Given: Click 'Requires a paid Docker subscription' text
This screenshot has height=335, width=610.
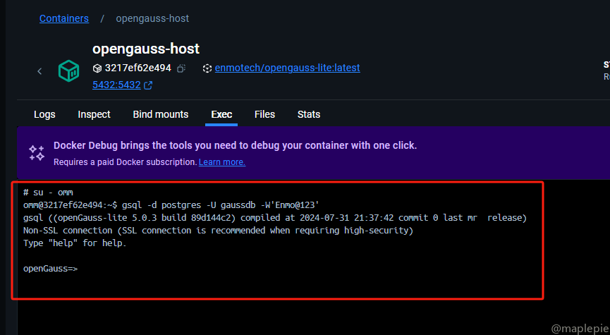Looking at the screenshot, I should [126, 162].
